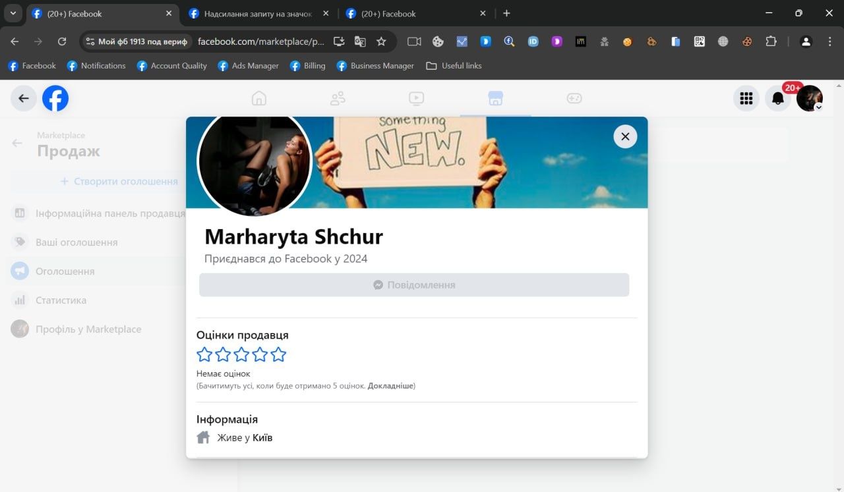Click the house icon beside Живе у
Screen dimensions: 844x492
[203, 437]
